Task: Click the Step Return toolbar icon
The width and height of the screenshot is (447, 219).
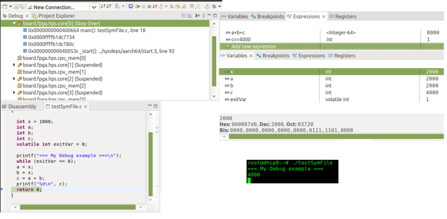Action: 184,6
